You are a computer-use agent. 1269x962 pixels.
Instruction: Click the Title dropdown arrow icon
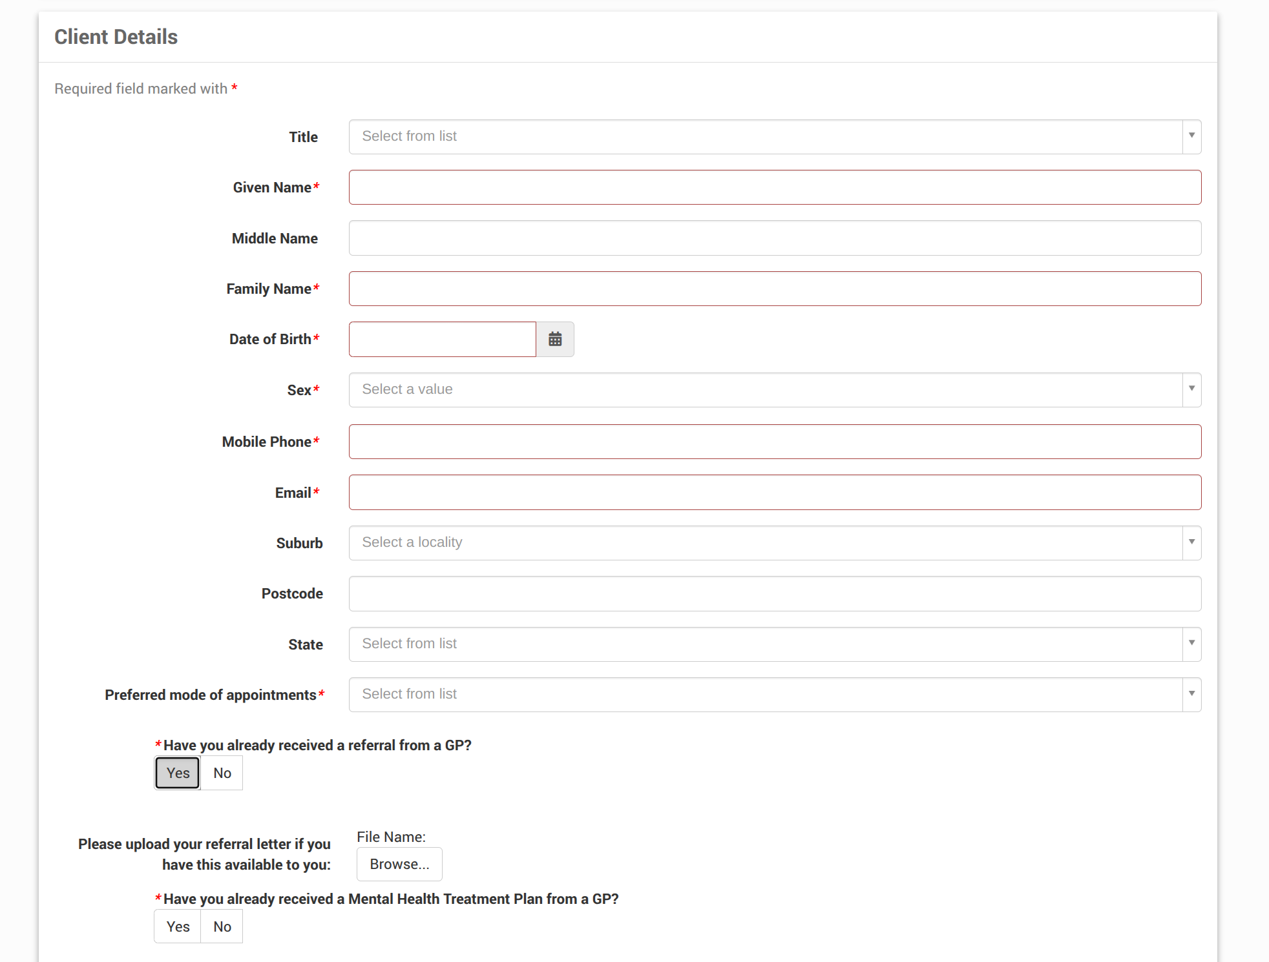1191,136
